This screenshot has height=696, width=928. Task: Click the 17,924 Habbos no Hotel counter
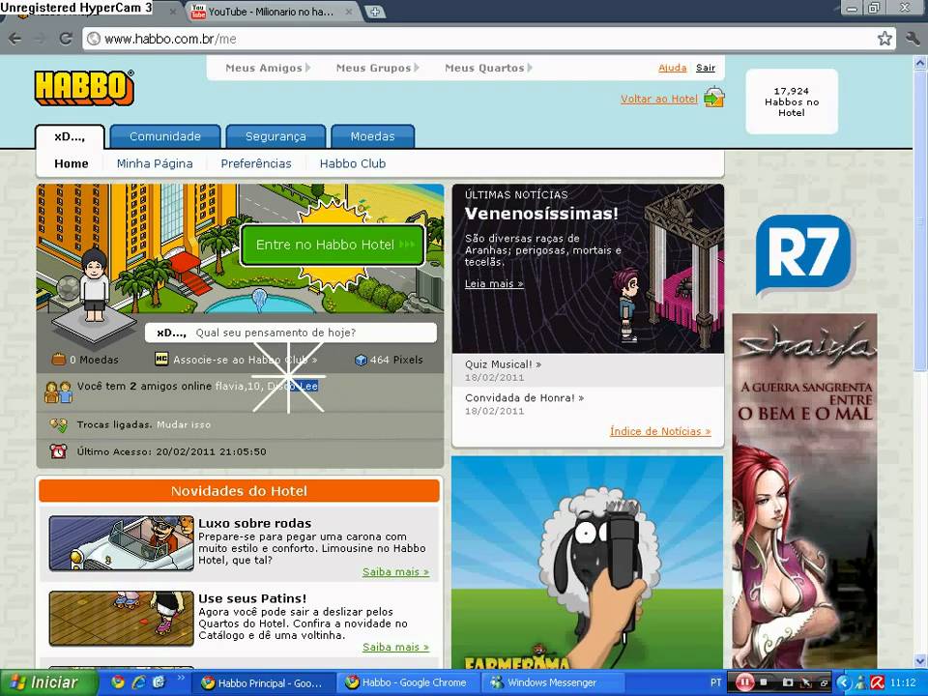[x=792, y=101]
